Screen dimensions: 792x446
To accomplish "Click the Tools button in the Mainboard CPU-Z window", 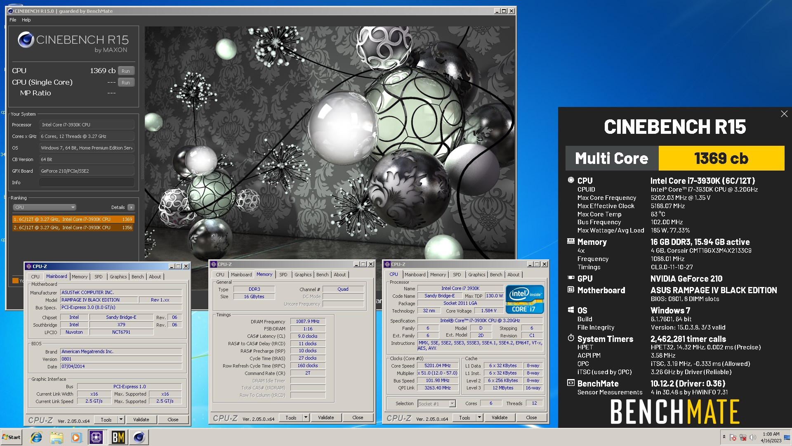I will coord(106,420).
